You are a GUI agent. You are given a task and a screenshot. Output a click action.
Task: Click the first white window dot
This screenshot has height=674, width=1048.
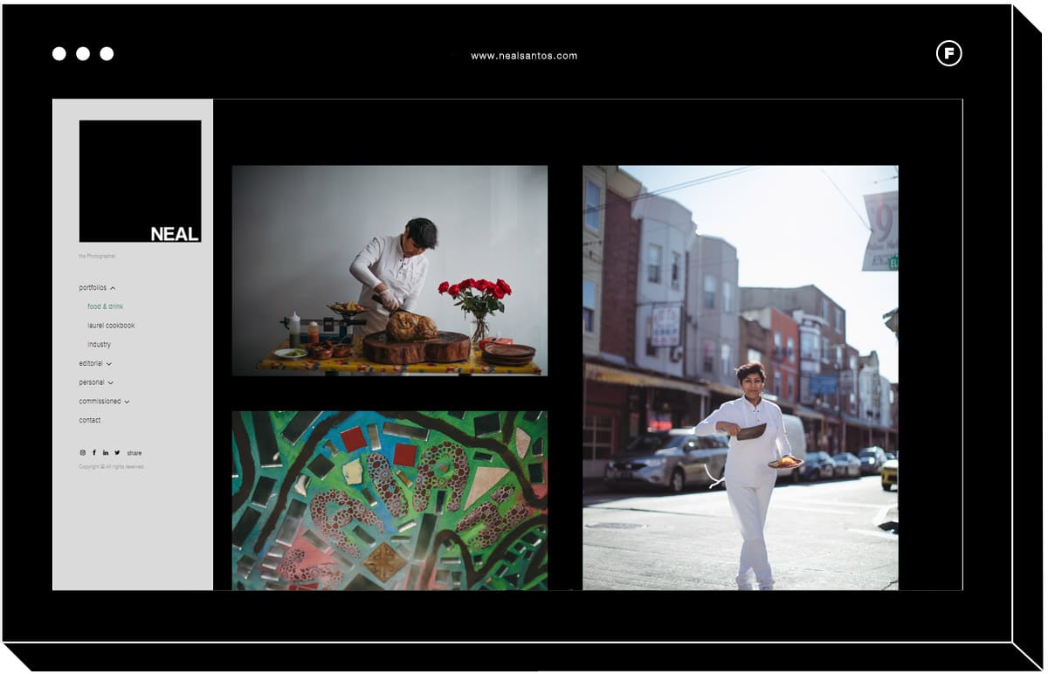[59, 54]
